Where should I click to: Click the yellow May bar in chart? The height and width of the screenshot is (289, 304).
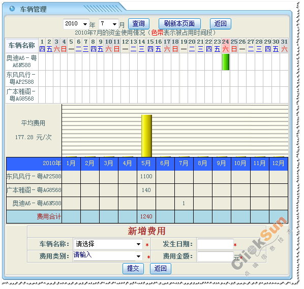click(146, 136)
